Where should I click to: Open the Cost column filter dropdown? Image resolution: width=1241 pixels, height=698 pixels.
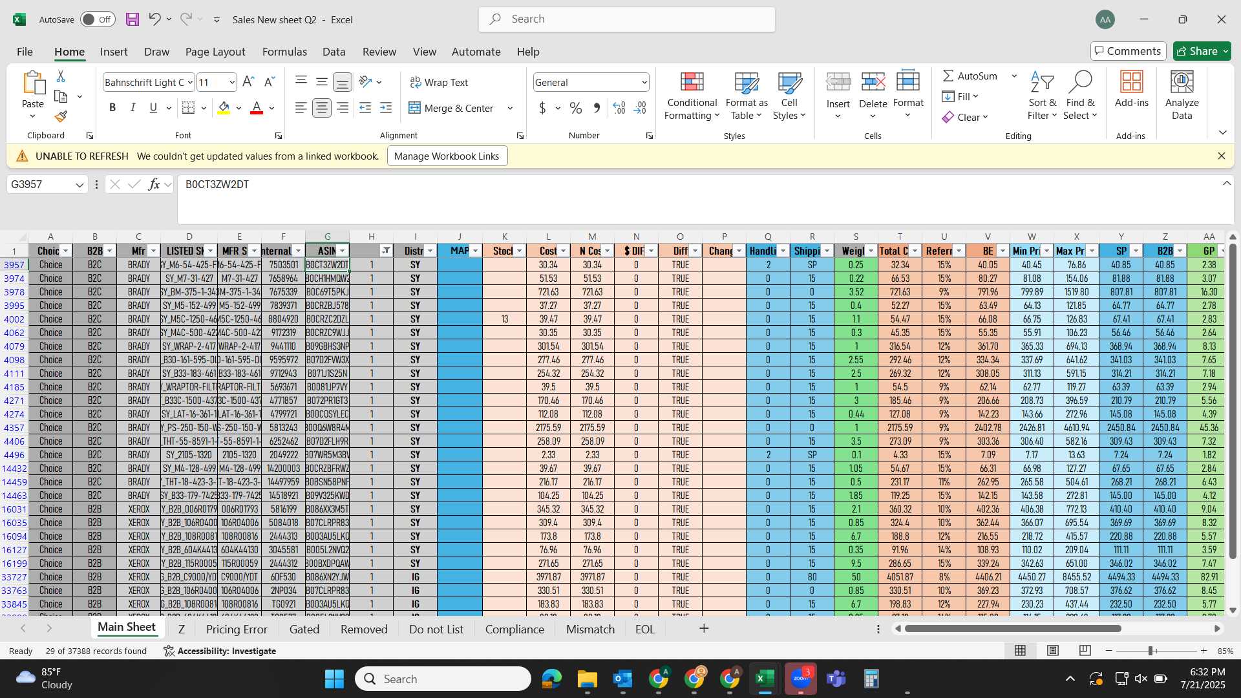point(564,251)
